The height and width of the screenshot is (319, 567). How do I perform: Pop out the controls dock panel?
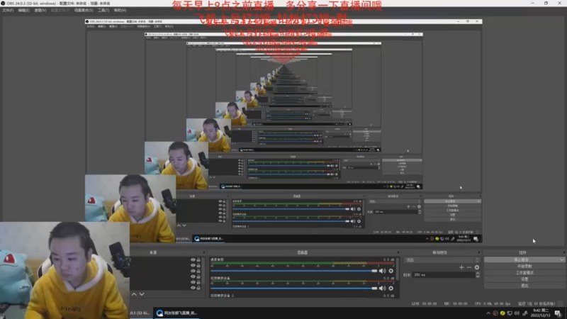click(x=563, y=252)
